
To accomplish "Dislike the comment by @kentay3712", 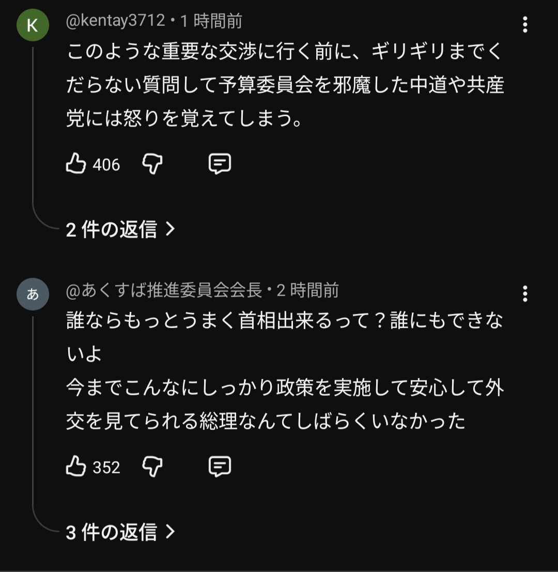I will pyautogui.click(x=152, y=164).
